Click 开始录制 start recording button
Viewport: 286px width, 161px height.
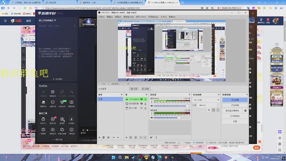tap(235, 105)
